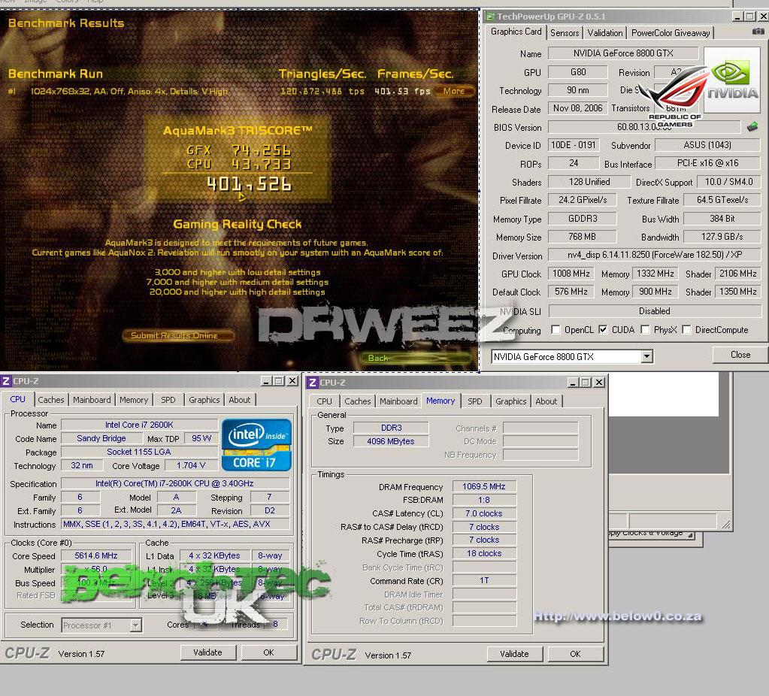This screenshot has height=696, width=769.
Task: Click the Memory Size value 768 MB
Action: tap(582, 237)
